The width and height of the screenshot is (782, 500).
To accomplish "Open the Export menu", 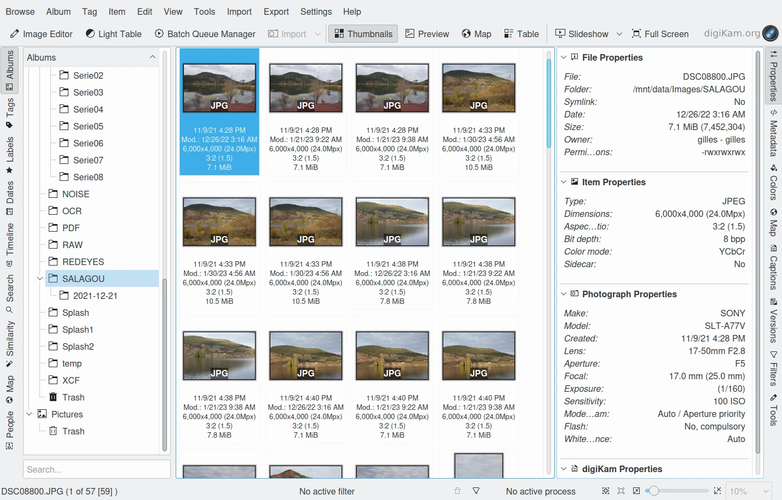I will [276, 11].
